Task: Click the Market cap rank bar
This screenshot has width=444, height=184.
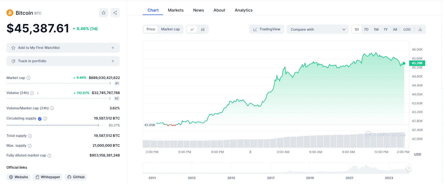Action: point(58,83)
